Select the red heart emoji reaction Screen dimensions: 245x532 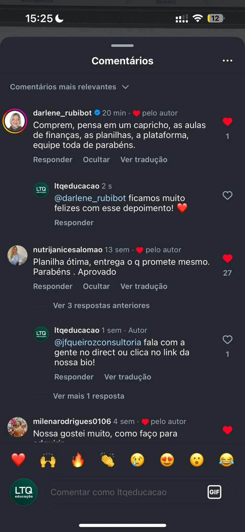[18, 460]
